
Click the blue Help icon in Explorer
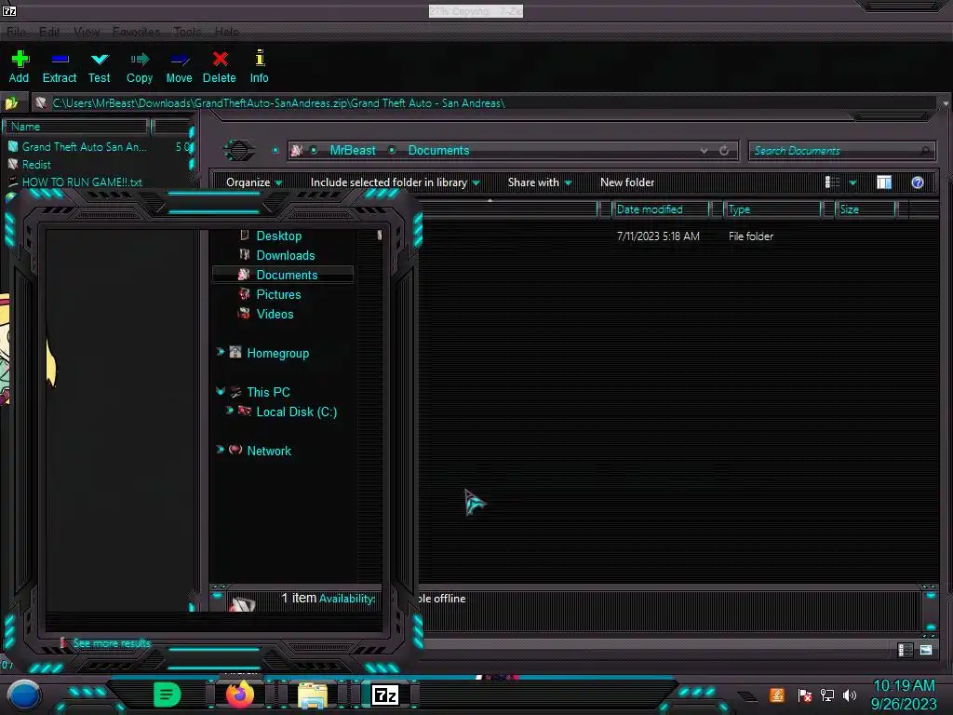(x=918, y=182)
